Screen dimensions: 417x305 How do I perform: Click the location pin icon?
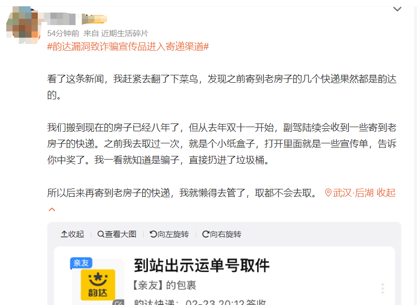(x=328, y=193)
